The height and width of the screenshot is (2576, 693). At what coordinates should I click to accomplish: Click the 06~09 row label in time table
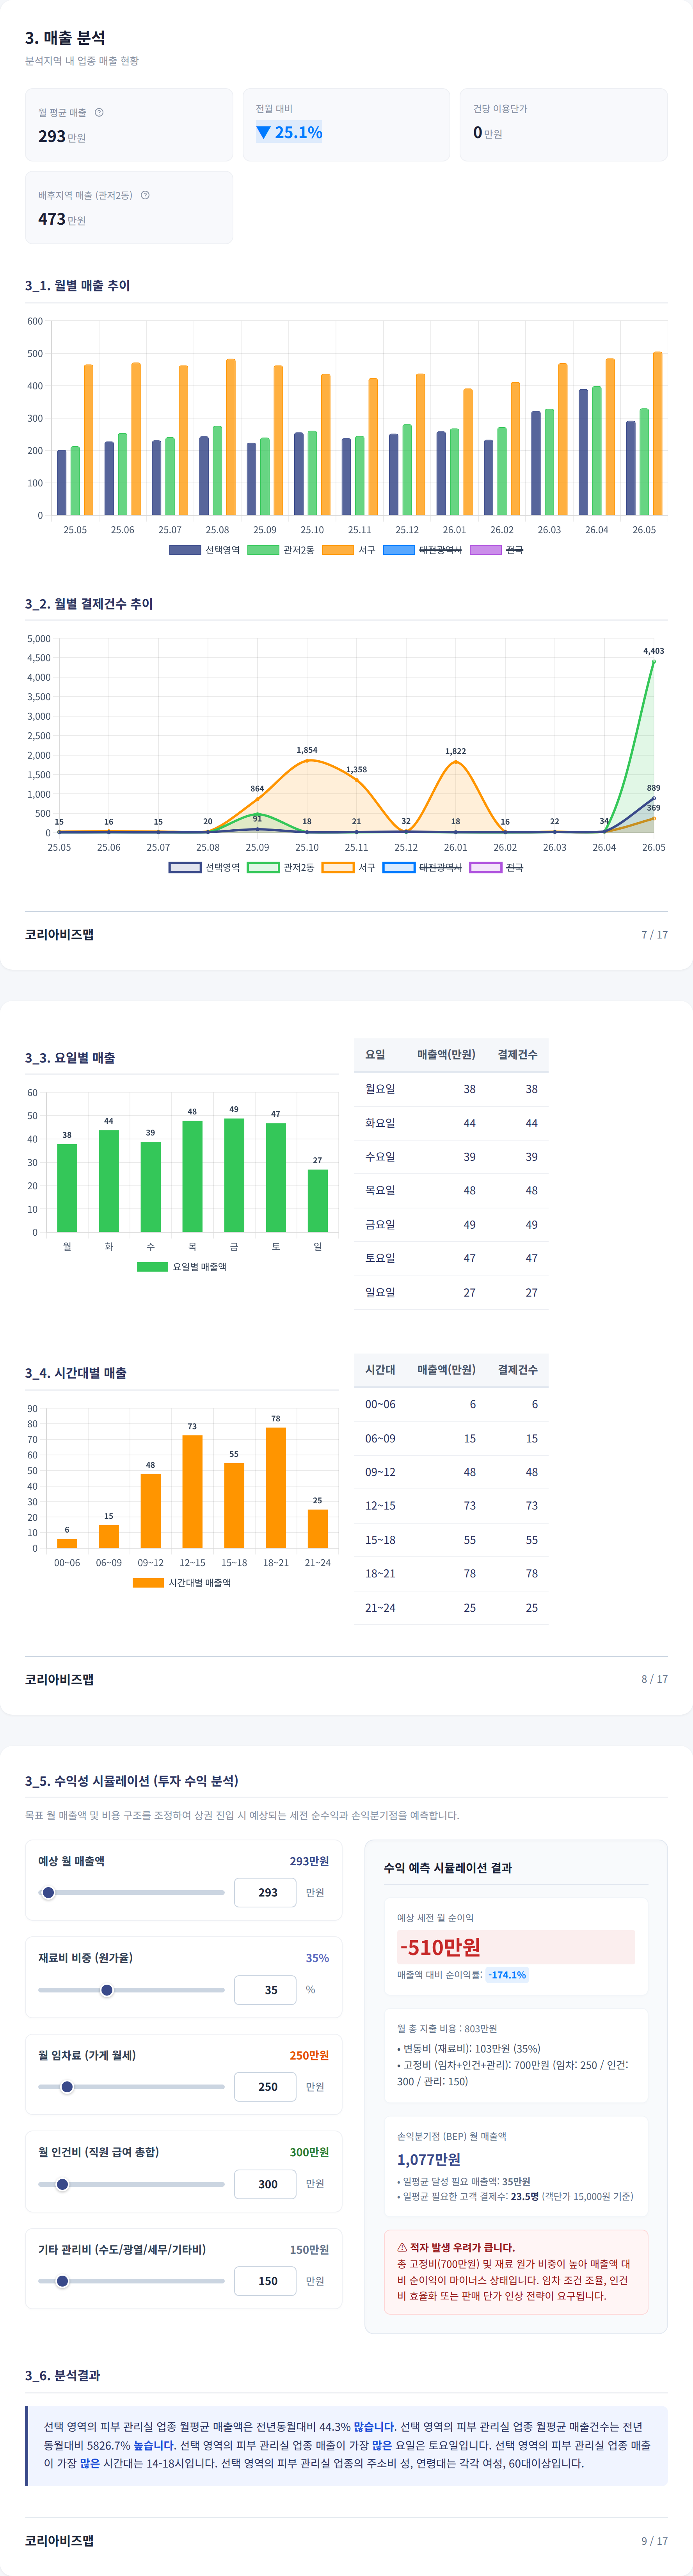(x=380, y=1438)
